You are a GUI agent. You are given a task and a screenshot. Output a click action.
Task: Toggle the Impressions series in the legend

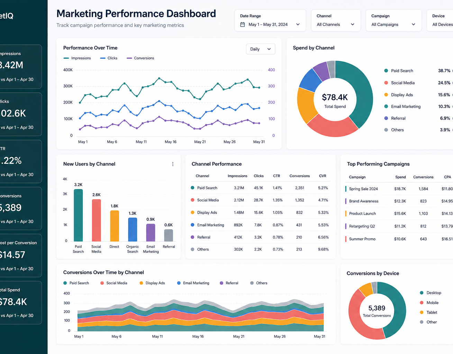(x=77, y=58)
